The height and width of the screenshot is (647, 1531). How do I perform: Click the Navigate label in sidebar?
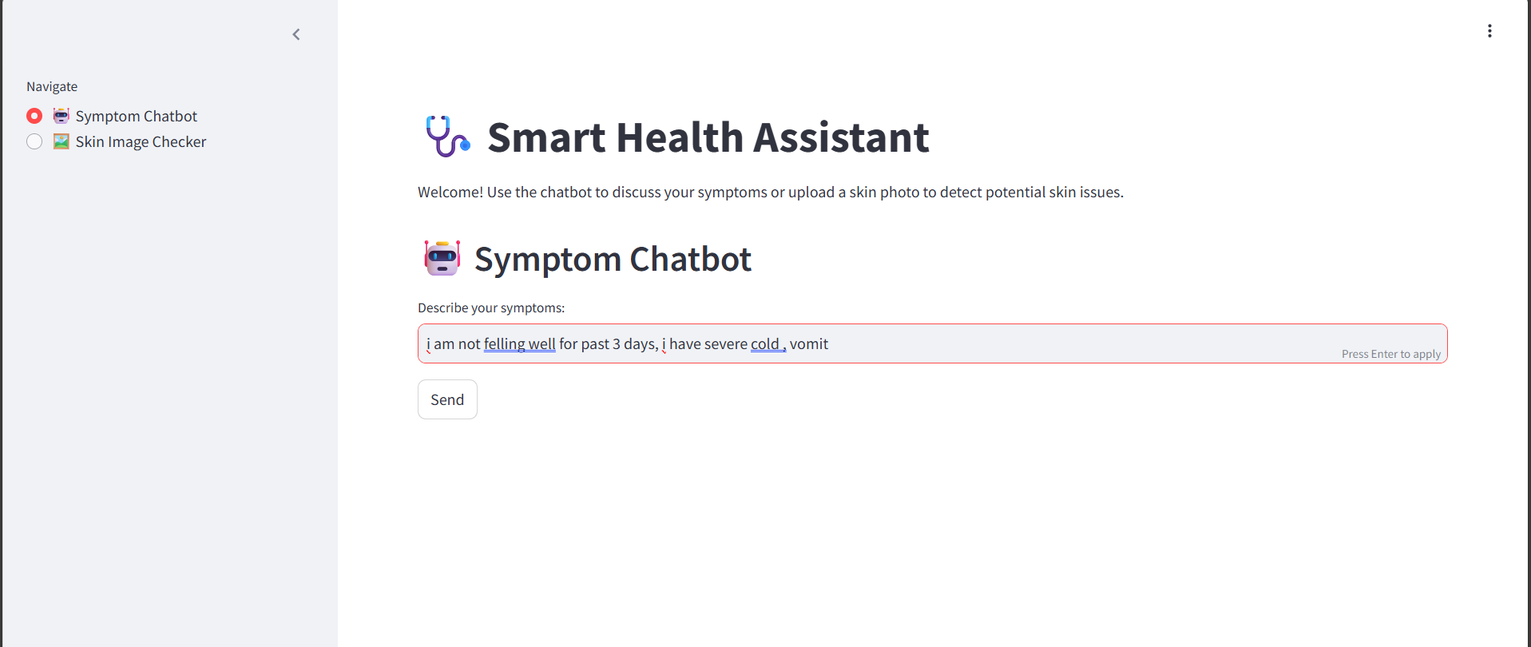point(52,86)
